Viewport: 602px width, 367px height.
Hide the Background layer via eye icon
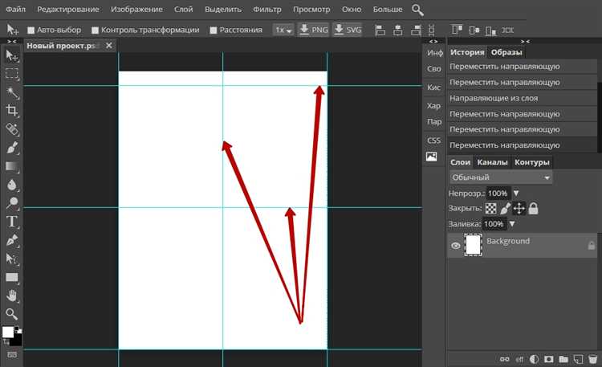[456, 246]
